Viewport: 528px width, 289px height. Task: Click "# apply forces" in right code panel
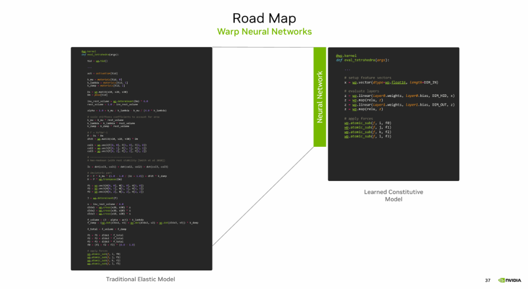click(x=358, y=118)
